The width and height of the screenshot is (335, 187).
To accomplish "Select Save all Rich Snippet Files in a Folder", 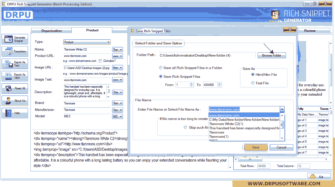I will (x=160, y=68).
